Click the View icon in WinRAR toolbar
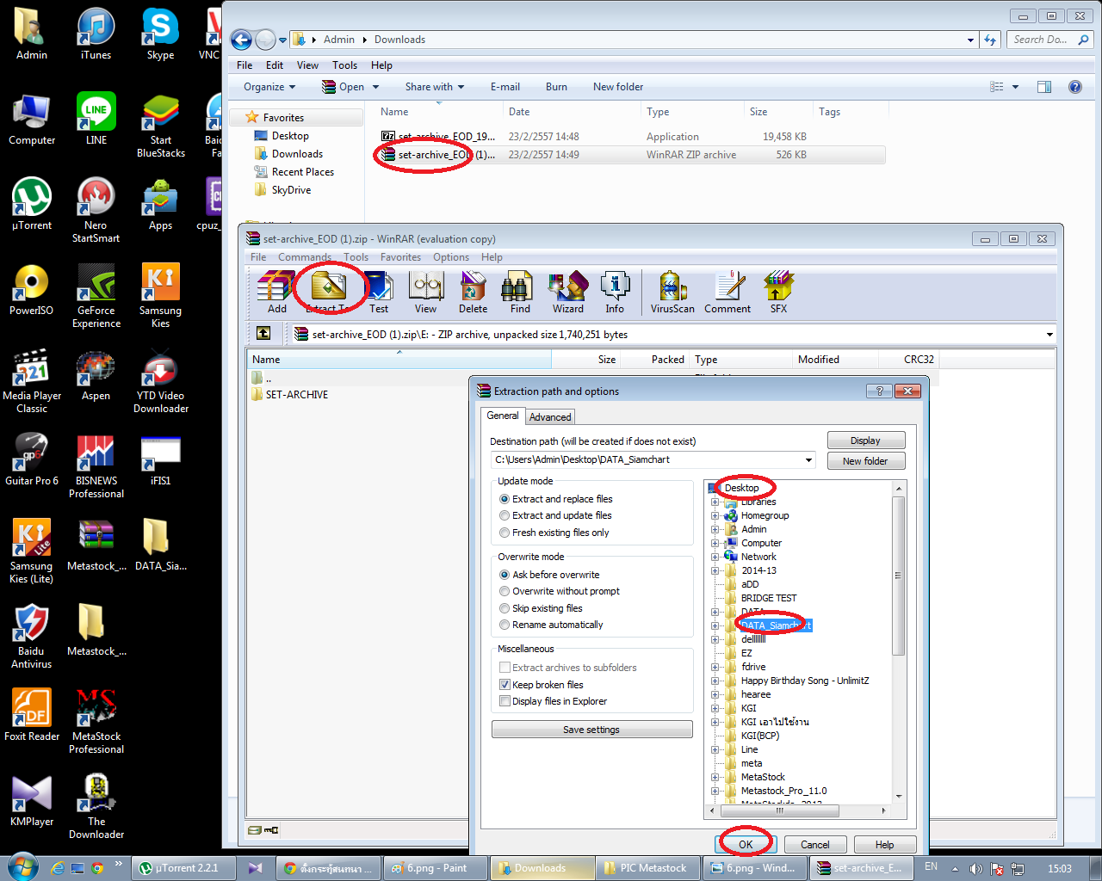 [425, 292]
